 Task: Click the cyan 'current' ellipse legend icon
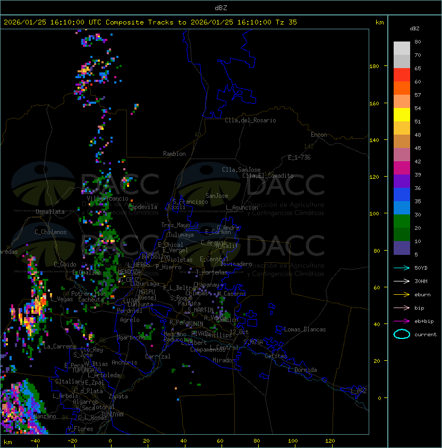tap(402, 334)
